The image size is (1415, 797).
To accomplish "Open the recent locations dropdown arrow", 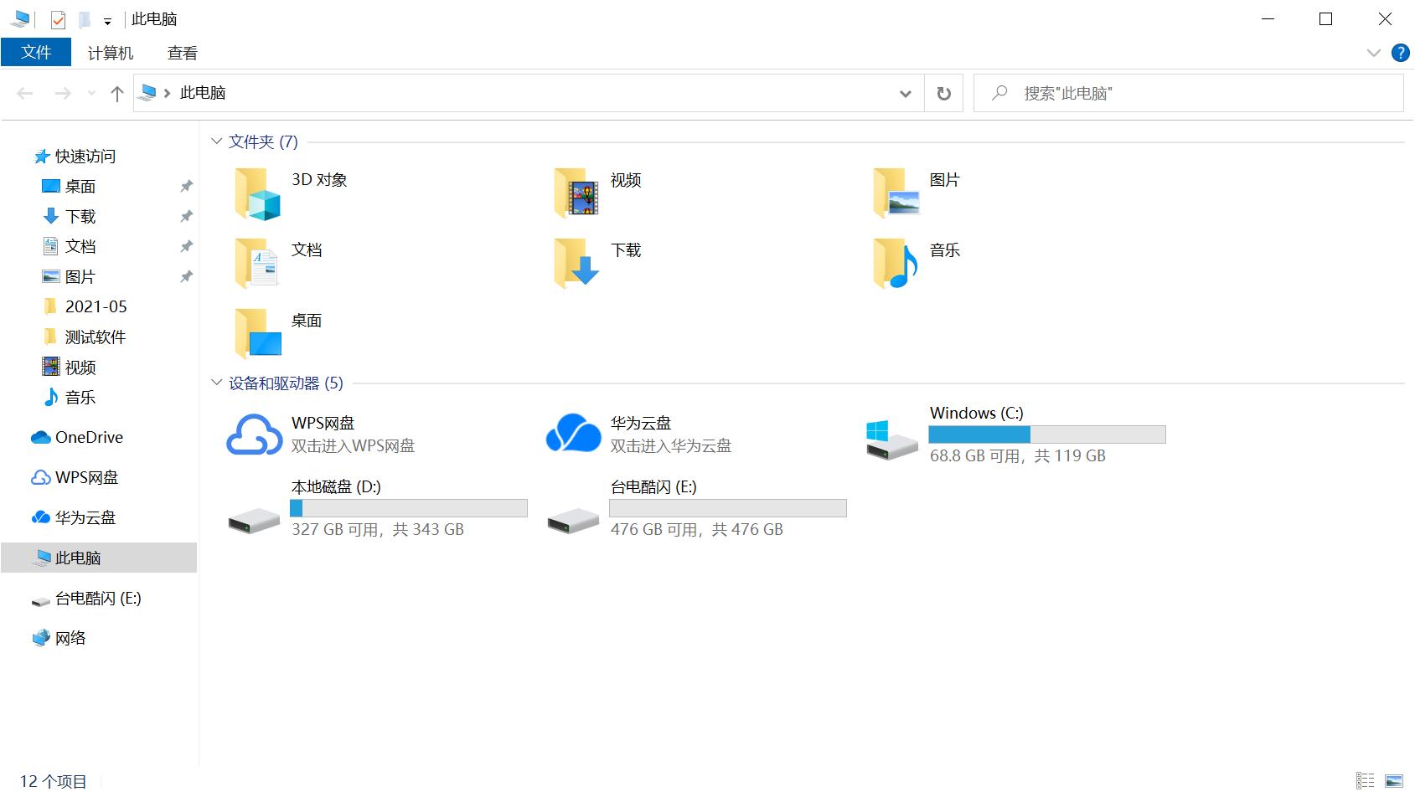I will (91, 94).
